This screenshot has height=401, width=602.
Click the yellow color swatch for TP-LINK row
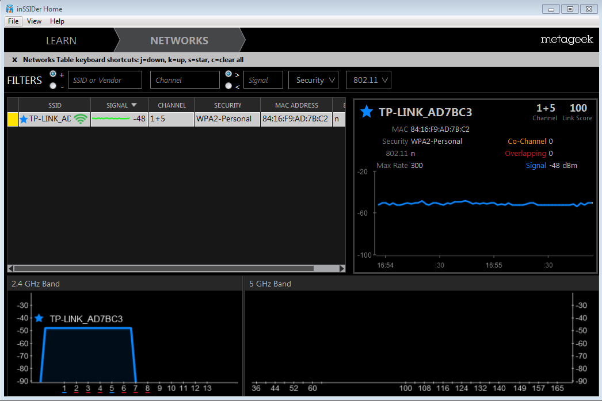[13, 119]
